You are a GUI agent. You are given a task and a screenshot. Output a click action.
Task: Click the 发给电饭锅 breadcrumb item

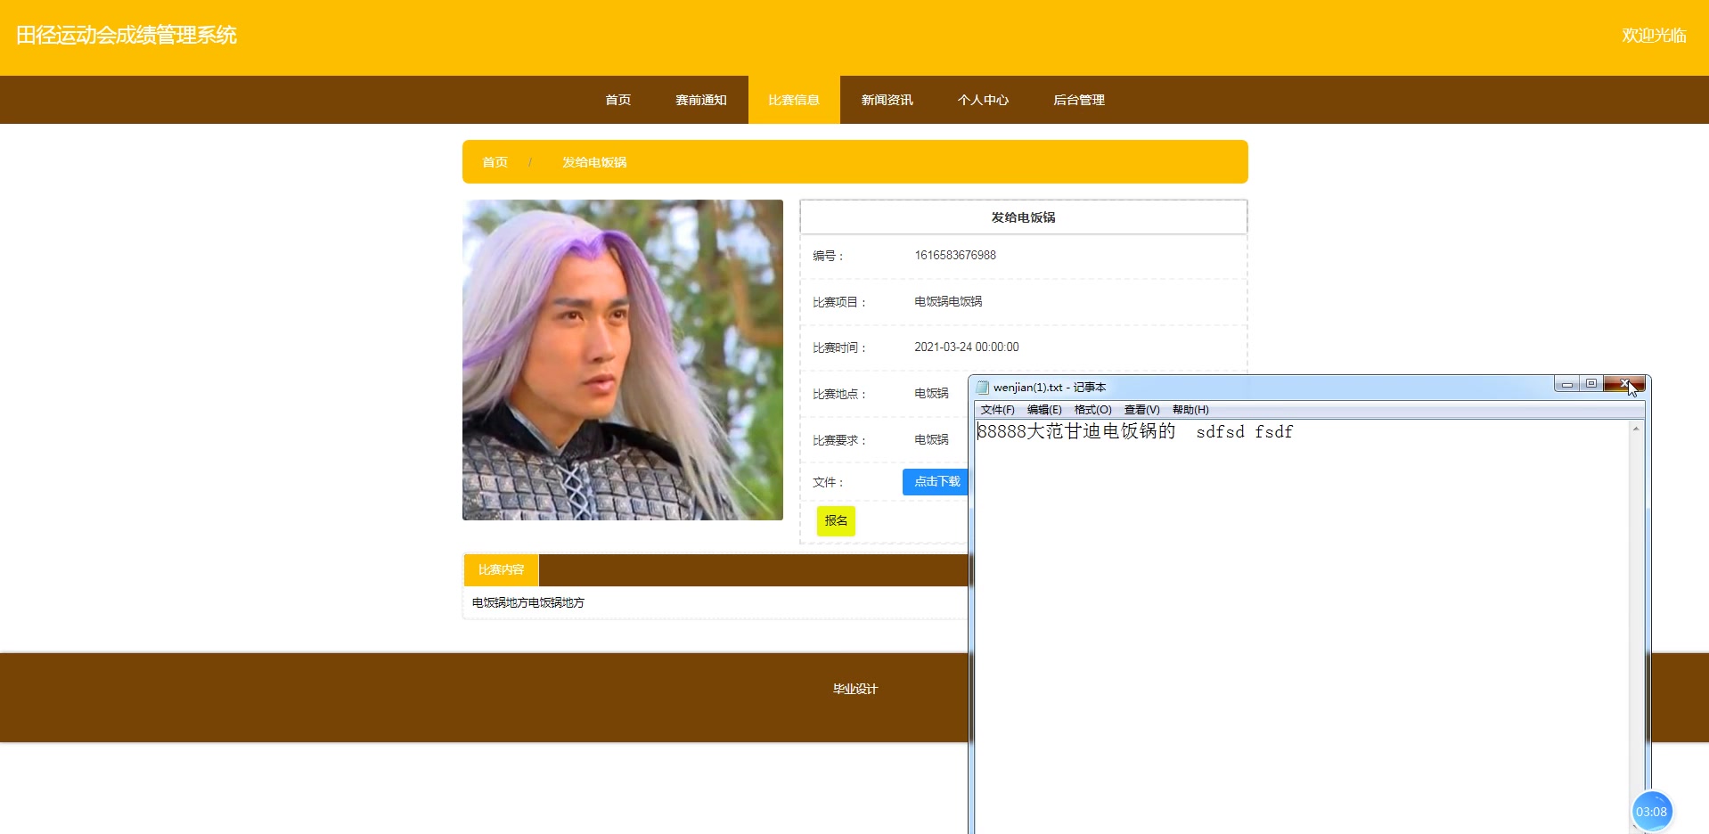(x=594, y=162)
